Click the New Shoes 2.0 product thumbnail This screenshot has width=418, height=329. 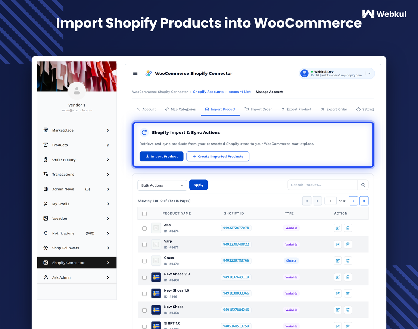click(156, 277)
